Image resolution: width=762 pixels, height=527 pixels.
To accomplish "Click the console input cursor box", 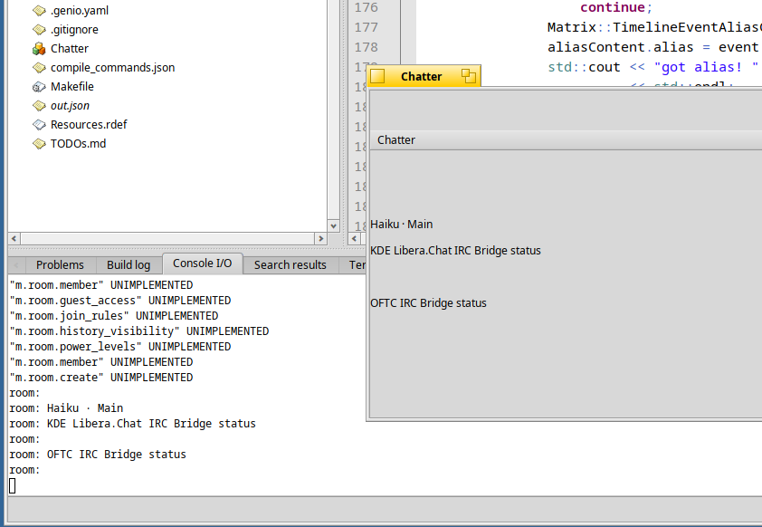I will [12, 485].
